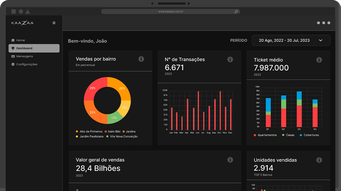
Task: Click the '2.914' units sold value
Action: (x=263, y=168)
